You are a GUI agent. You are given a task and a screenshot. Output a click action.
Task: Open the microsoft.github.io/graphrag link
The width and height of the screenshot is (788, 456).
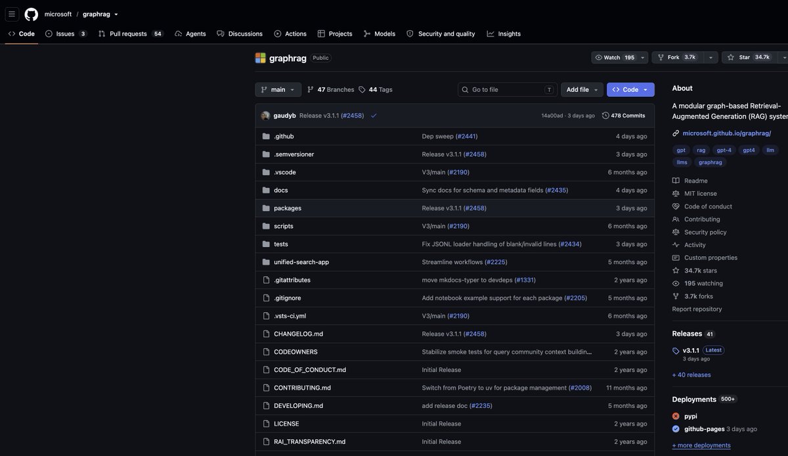(727, 133)
